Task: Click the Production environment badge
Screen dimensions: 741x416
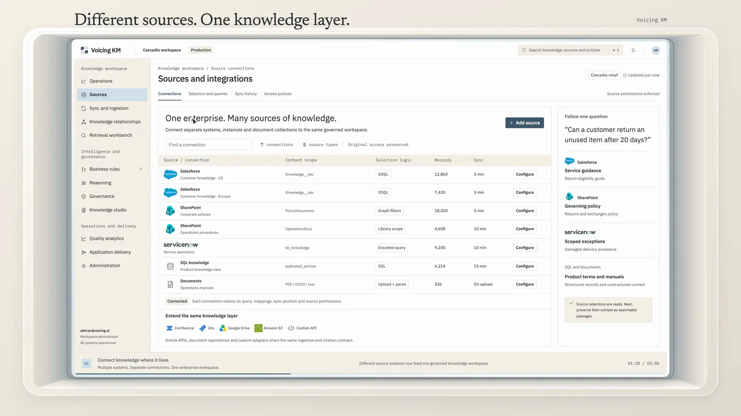Action: [x=201, y=50]
